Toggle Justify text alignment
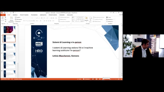The image size is (164, 92). (50, 21)
